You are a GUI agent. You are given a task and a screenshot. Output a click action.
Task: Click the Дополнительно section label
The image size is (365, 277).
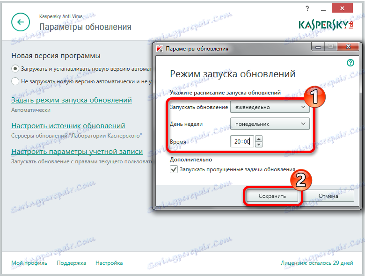tap(191, 160)
